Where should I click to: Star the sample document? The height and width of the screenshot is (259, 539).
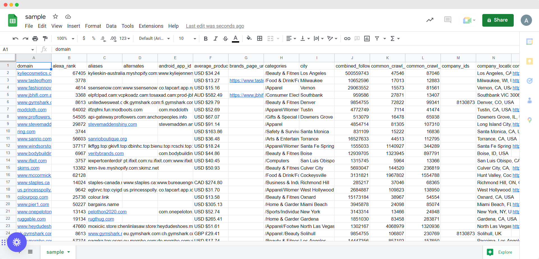click(55, 17)
